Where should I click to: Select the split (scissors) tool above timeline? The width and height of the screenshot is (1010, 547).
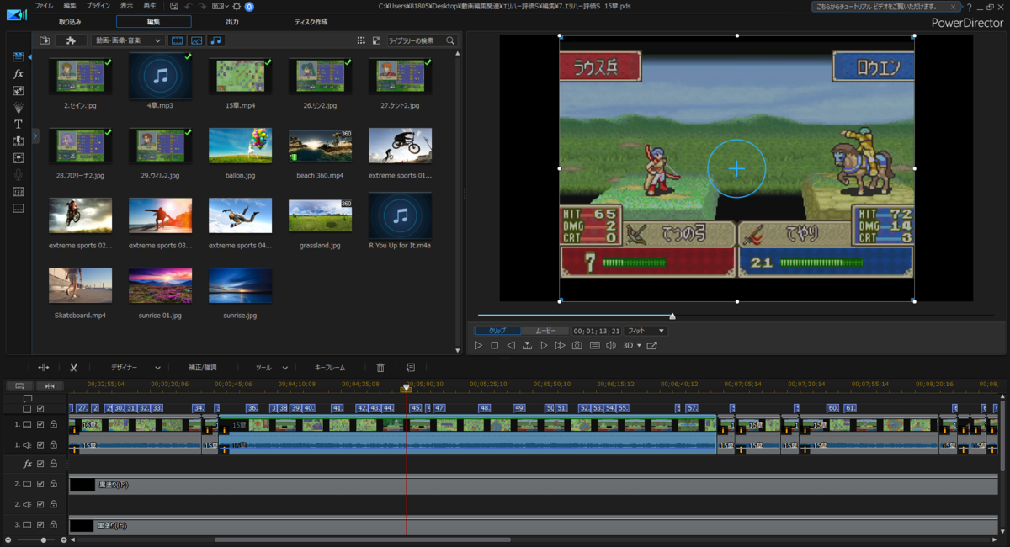pos(74,368)
